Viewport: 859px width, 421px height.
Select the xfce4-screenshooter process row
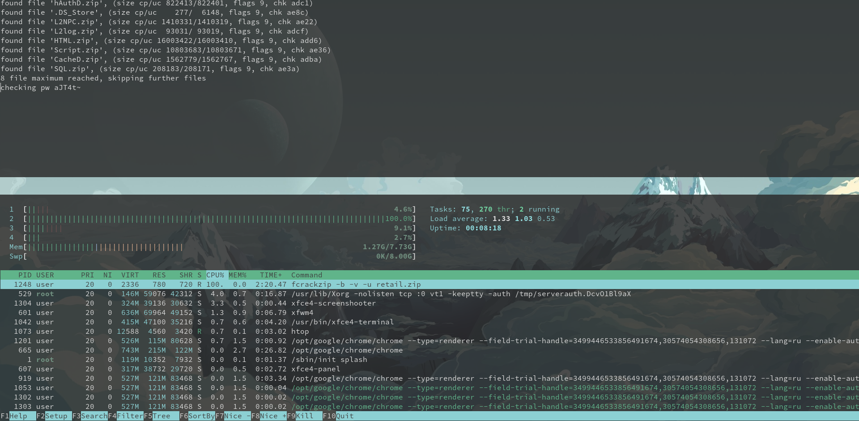click(429, 303)
